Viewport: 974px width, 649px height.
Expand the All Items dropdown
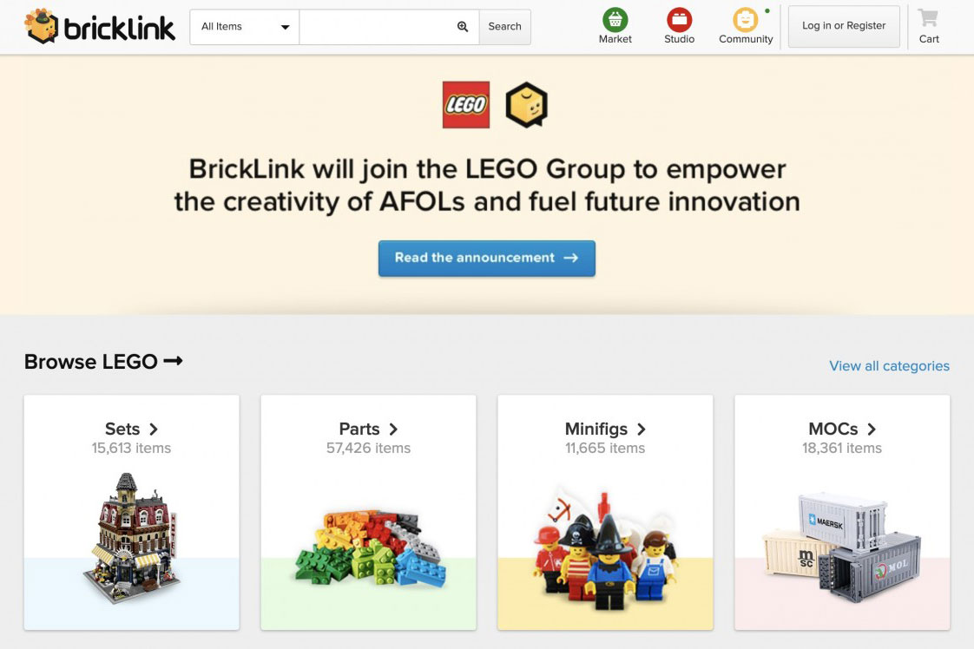[245, 27]
